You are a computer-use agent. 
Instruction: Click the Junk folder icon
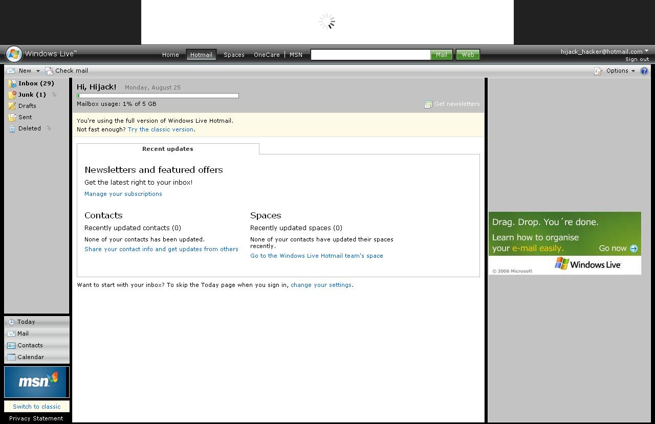click(12, 95)
